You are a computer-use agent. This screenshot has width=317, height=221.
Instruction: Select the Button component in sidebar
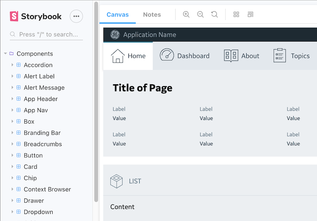coord(33,155)
